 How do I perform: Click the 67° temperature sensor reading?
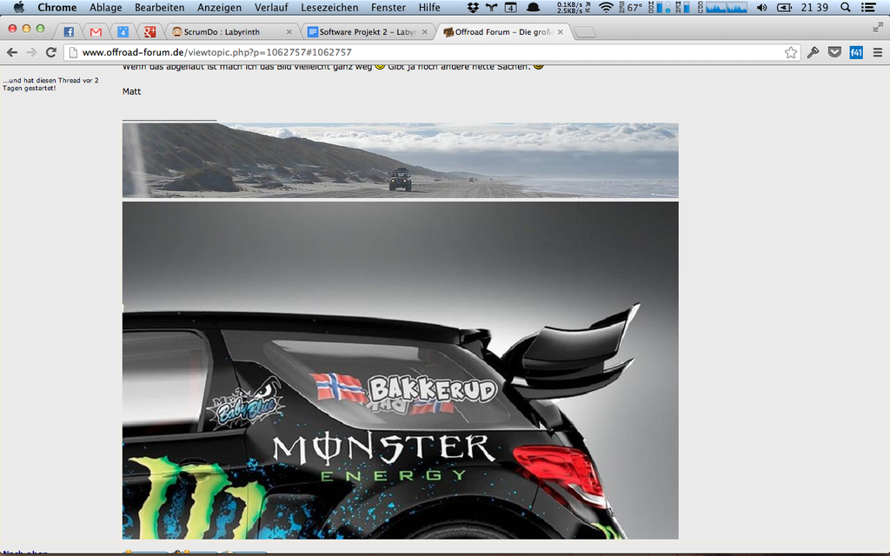(x=631, y=7)
